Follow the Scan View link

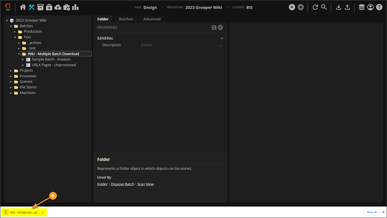click(x=146, y=184)
